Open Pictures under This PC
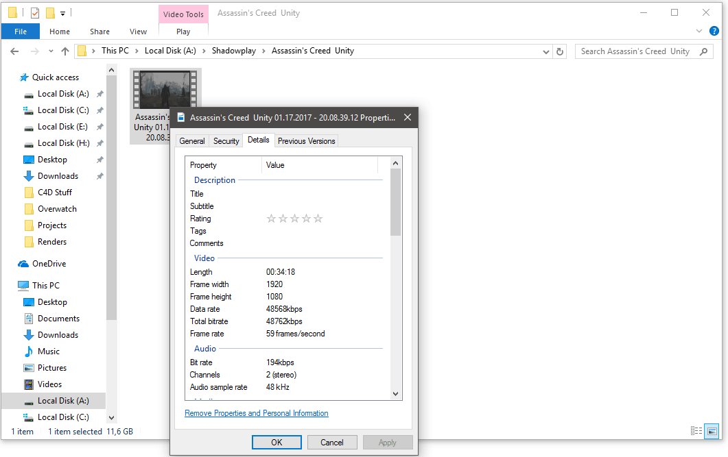 click(52, 368)
